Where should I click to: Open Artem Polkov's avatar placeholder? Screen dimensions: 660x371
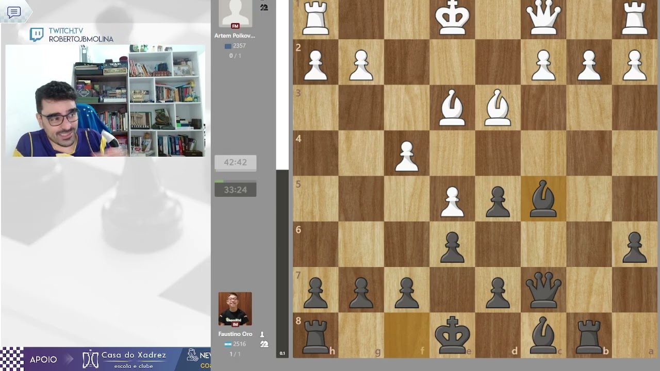tap(235, 13)
